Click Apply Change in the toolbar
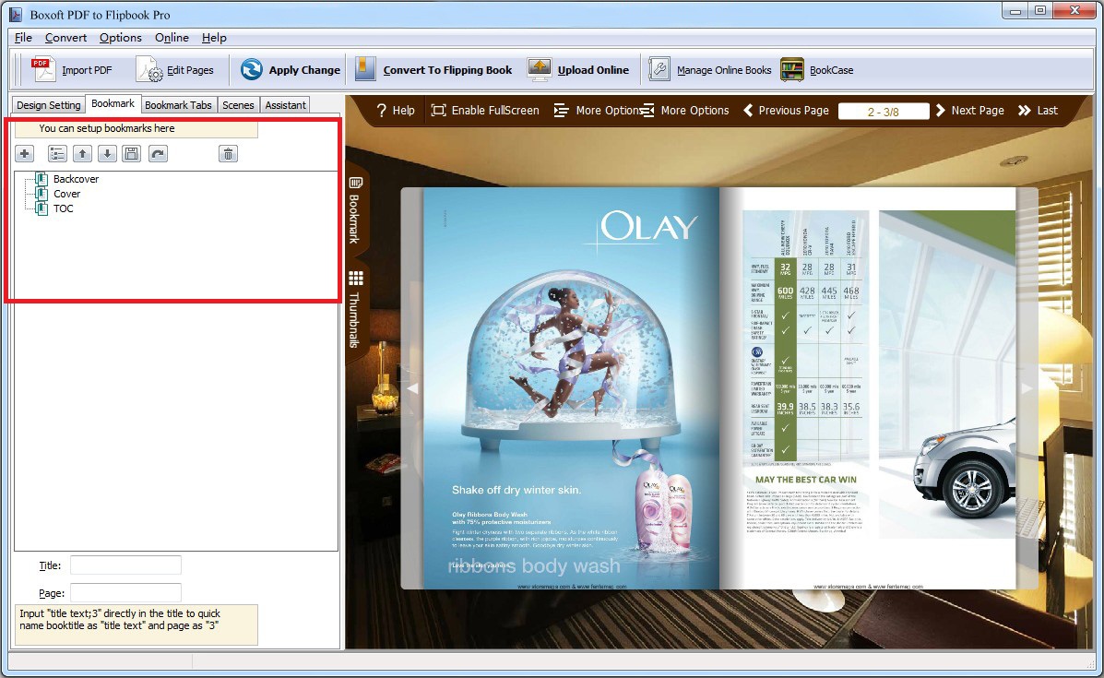The image size is (1104, 678). pos(290,70)
